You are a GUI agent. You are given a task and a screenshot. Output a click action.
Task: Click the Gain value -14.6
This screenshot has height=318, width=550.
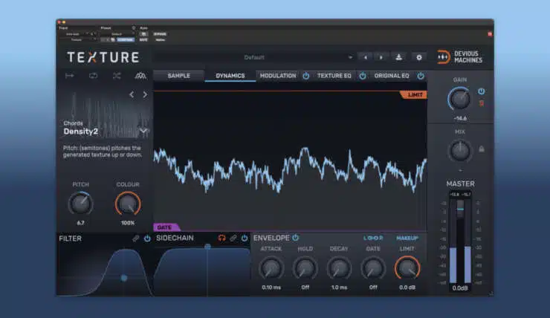coord(460,118)
